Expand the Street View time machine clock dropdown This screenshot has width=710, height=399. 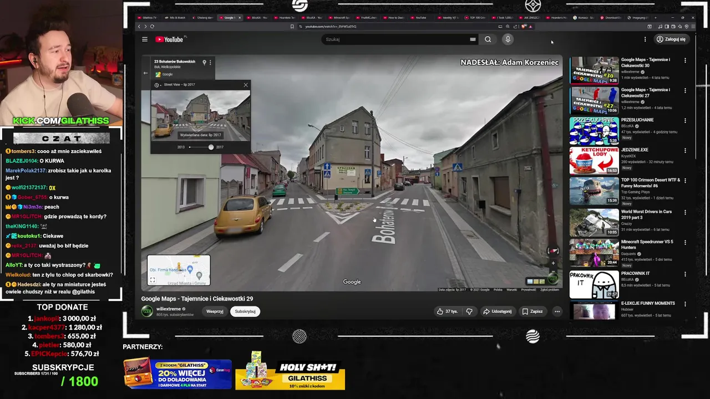pyautogui.click(x=158, y=85)
